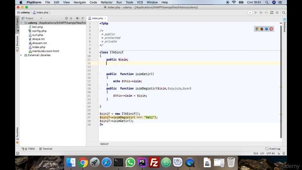Viewport: 302px width, 170px height.
Task: Click the Run configuration play button
Action: click(256, 13)
